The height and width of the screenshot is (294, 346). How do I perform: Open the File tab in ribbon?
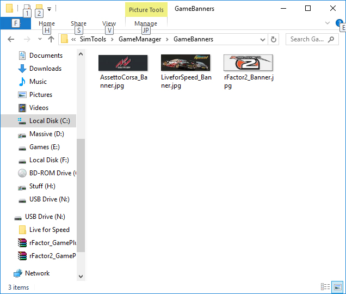(15, 23)
